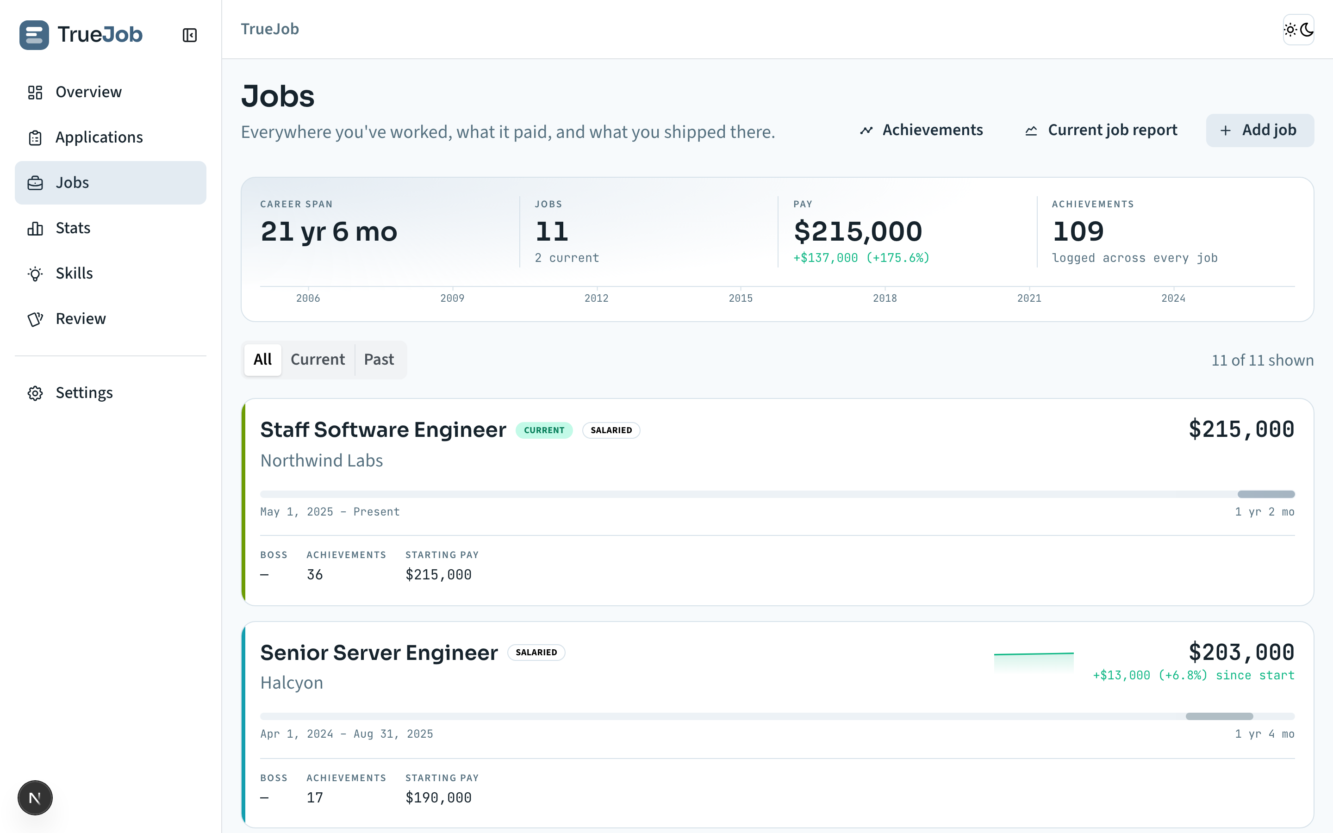
Task: Open the Current job report
Action: click(x=1101, y=131)
